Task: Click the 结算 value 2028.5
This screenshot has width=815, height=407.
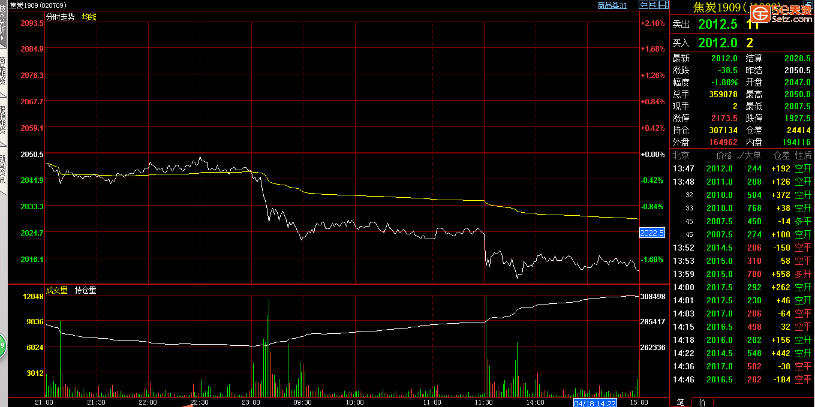Action: pos(798,58)
